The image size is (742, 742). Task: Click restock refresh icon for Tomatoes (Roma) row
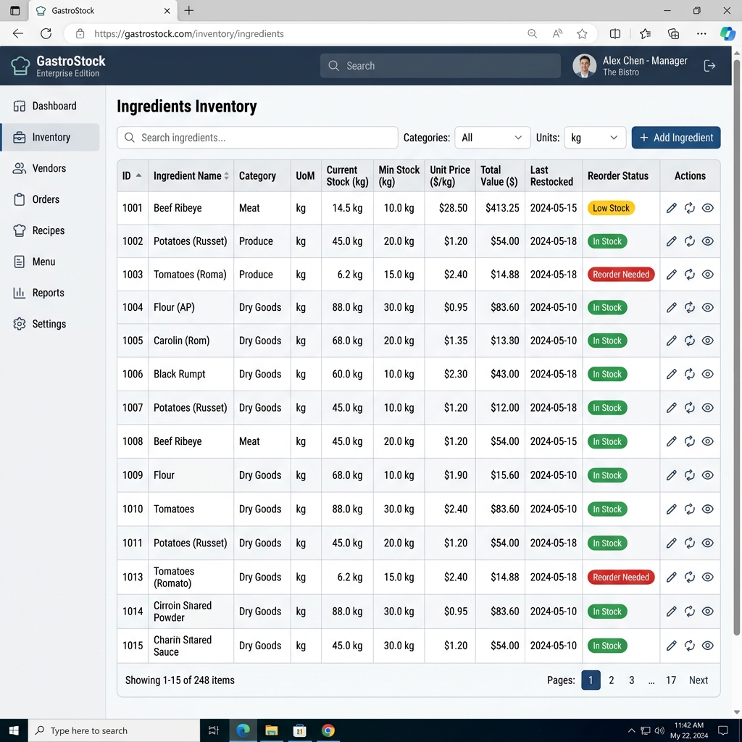pos(690,275)
